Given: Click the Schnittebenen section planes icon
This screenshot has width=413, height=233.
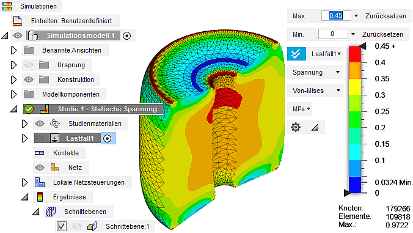Looking at the screenshot, I should pos(51,212).
